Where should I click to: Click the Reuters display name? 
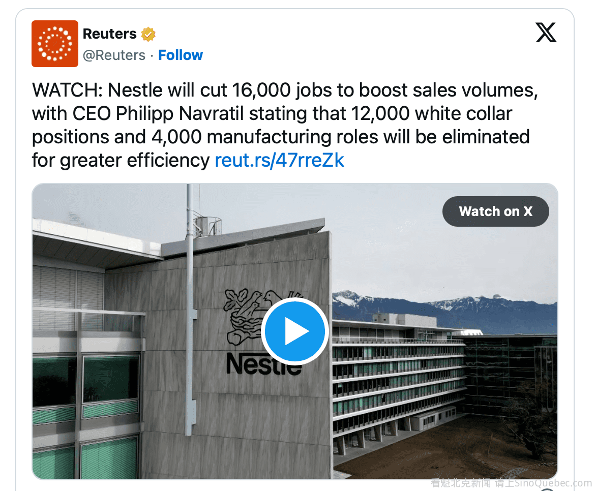coord(110,34)
